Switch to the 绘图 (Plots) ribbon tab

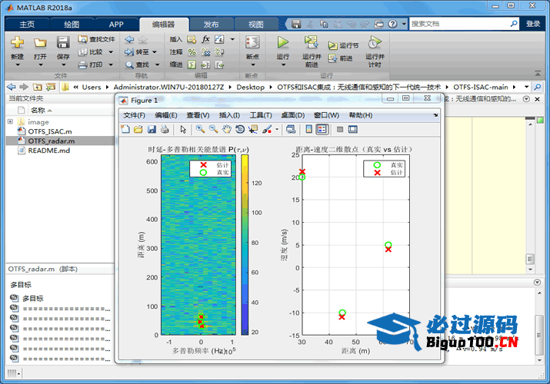click(71, 24)
